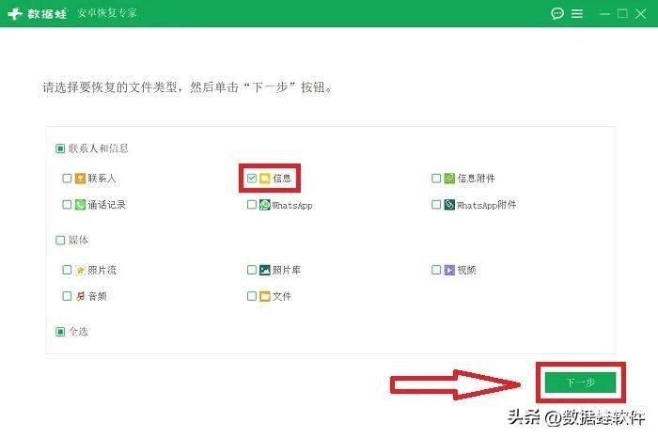Click the 信息附件 label text
The width and height of the screenshot is (658, 438).
[x=477, y=179]
